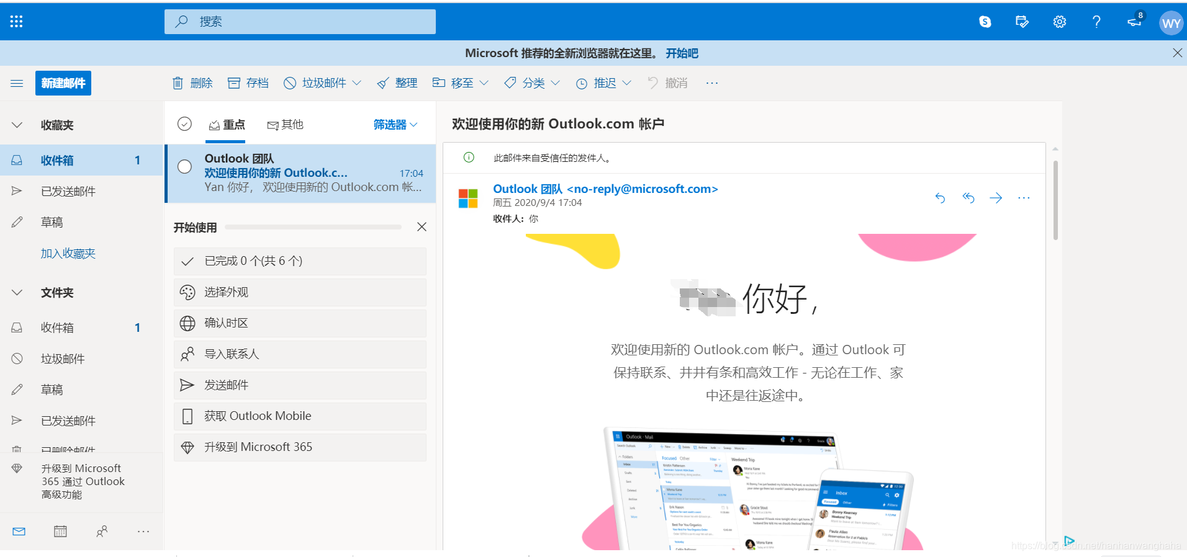Click the 开始吧 link in banner
Screen dimensions: 1187x557
click(682, 53)
